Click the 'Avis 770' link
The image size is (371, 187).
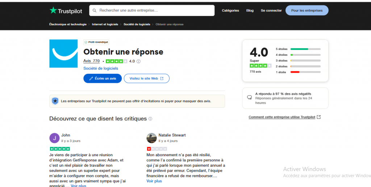click(x=91, y=61)
